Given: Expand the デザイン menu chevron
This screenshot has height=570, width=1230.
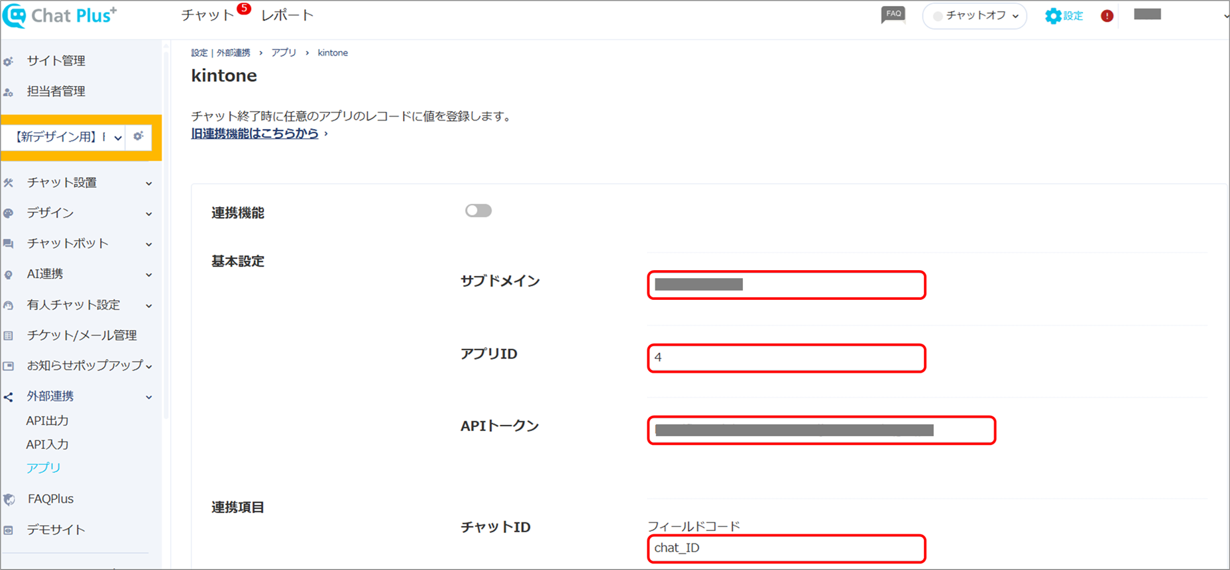Looking at the screenshot, I should [x=148, y=214].
